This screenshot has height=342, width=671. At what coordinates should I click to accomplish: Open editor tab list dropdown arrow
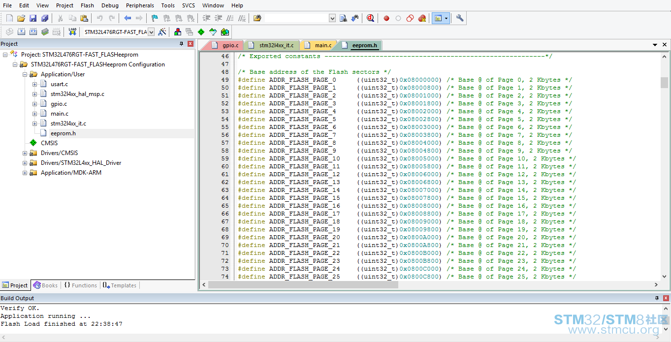655,45
